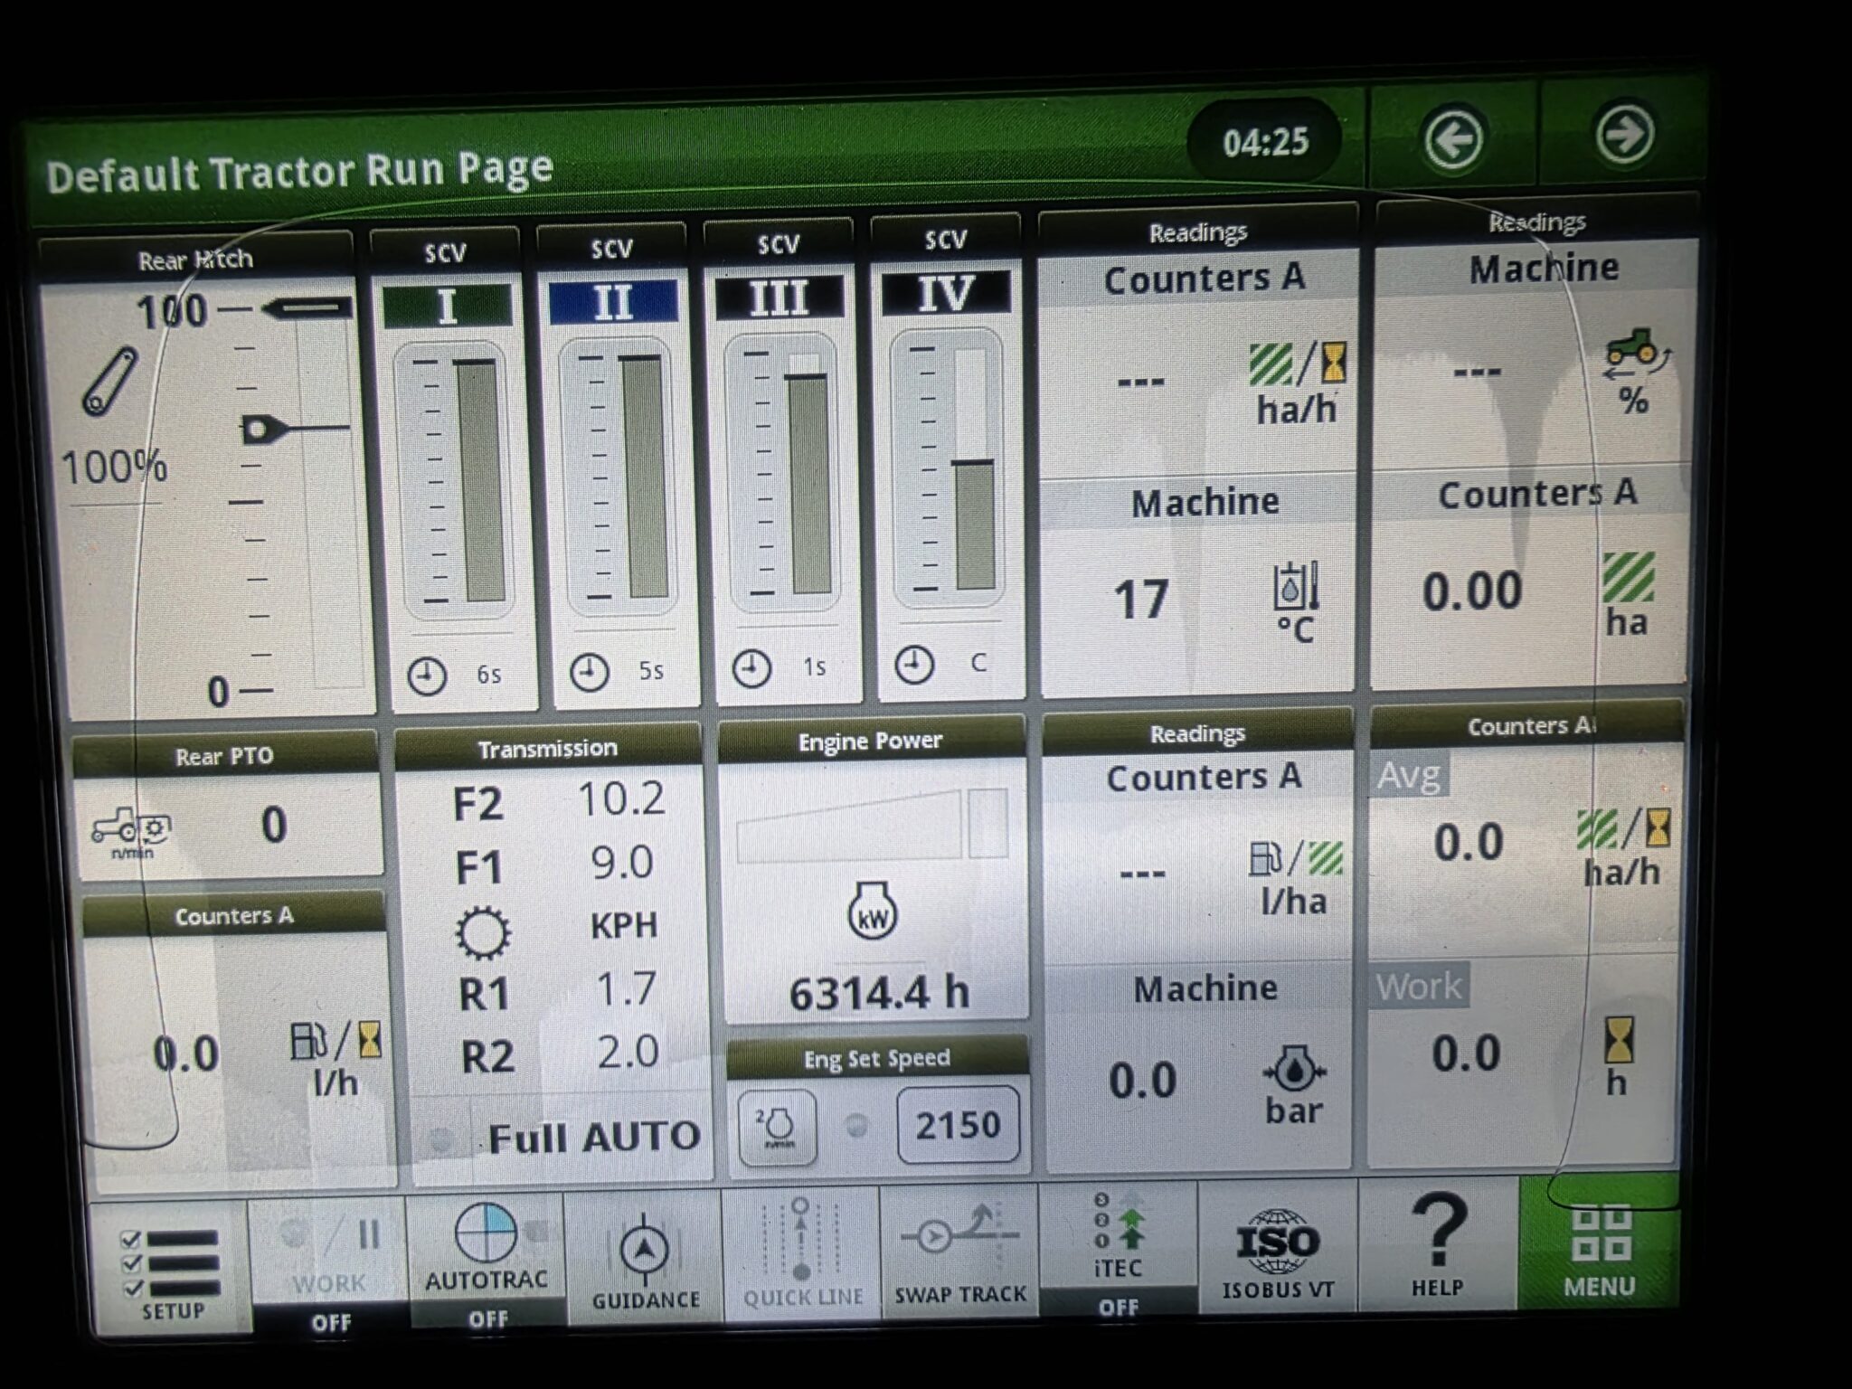Screen dimensions: 1852x1389
Task: Tap Full AUTO transmission mode
Action: pos(592,1138)
